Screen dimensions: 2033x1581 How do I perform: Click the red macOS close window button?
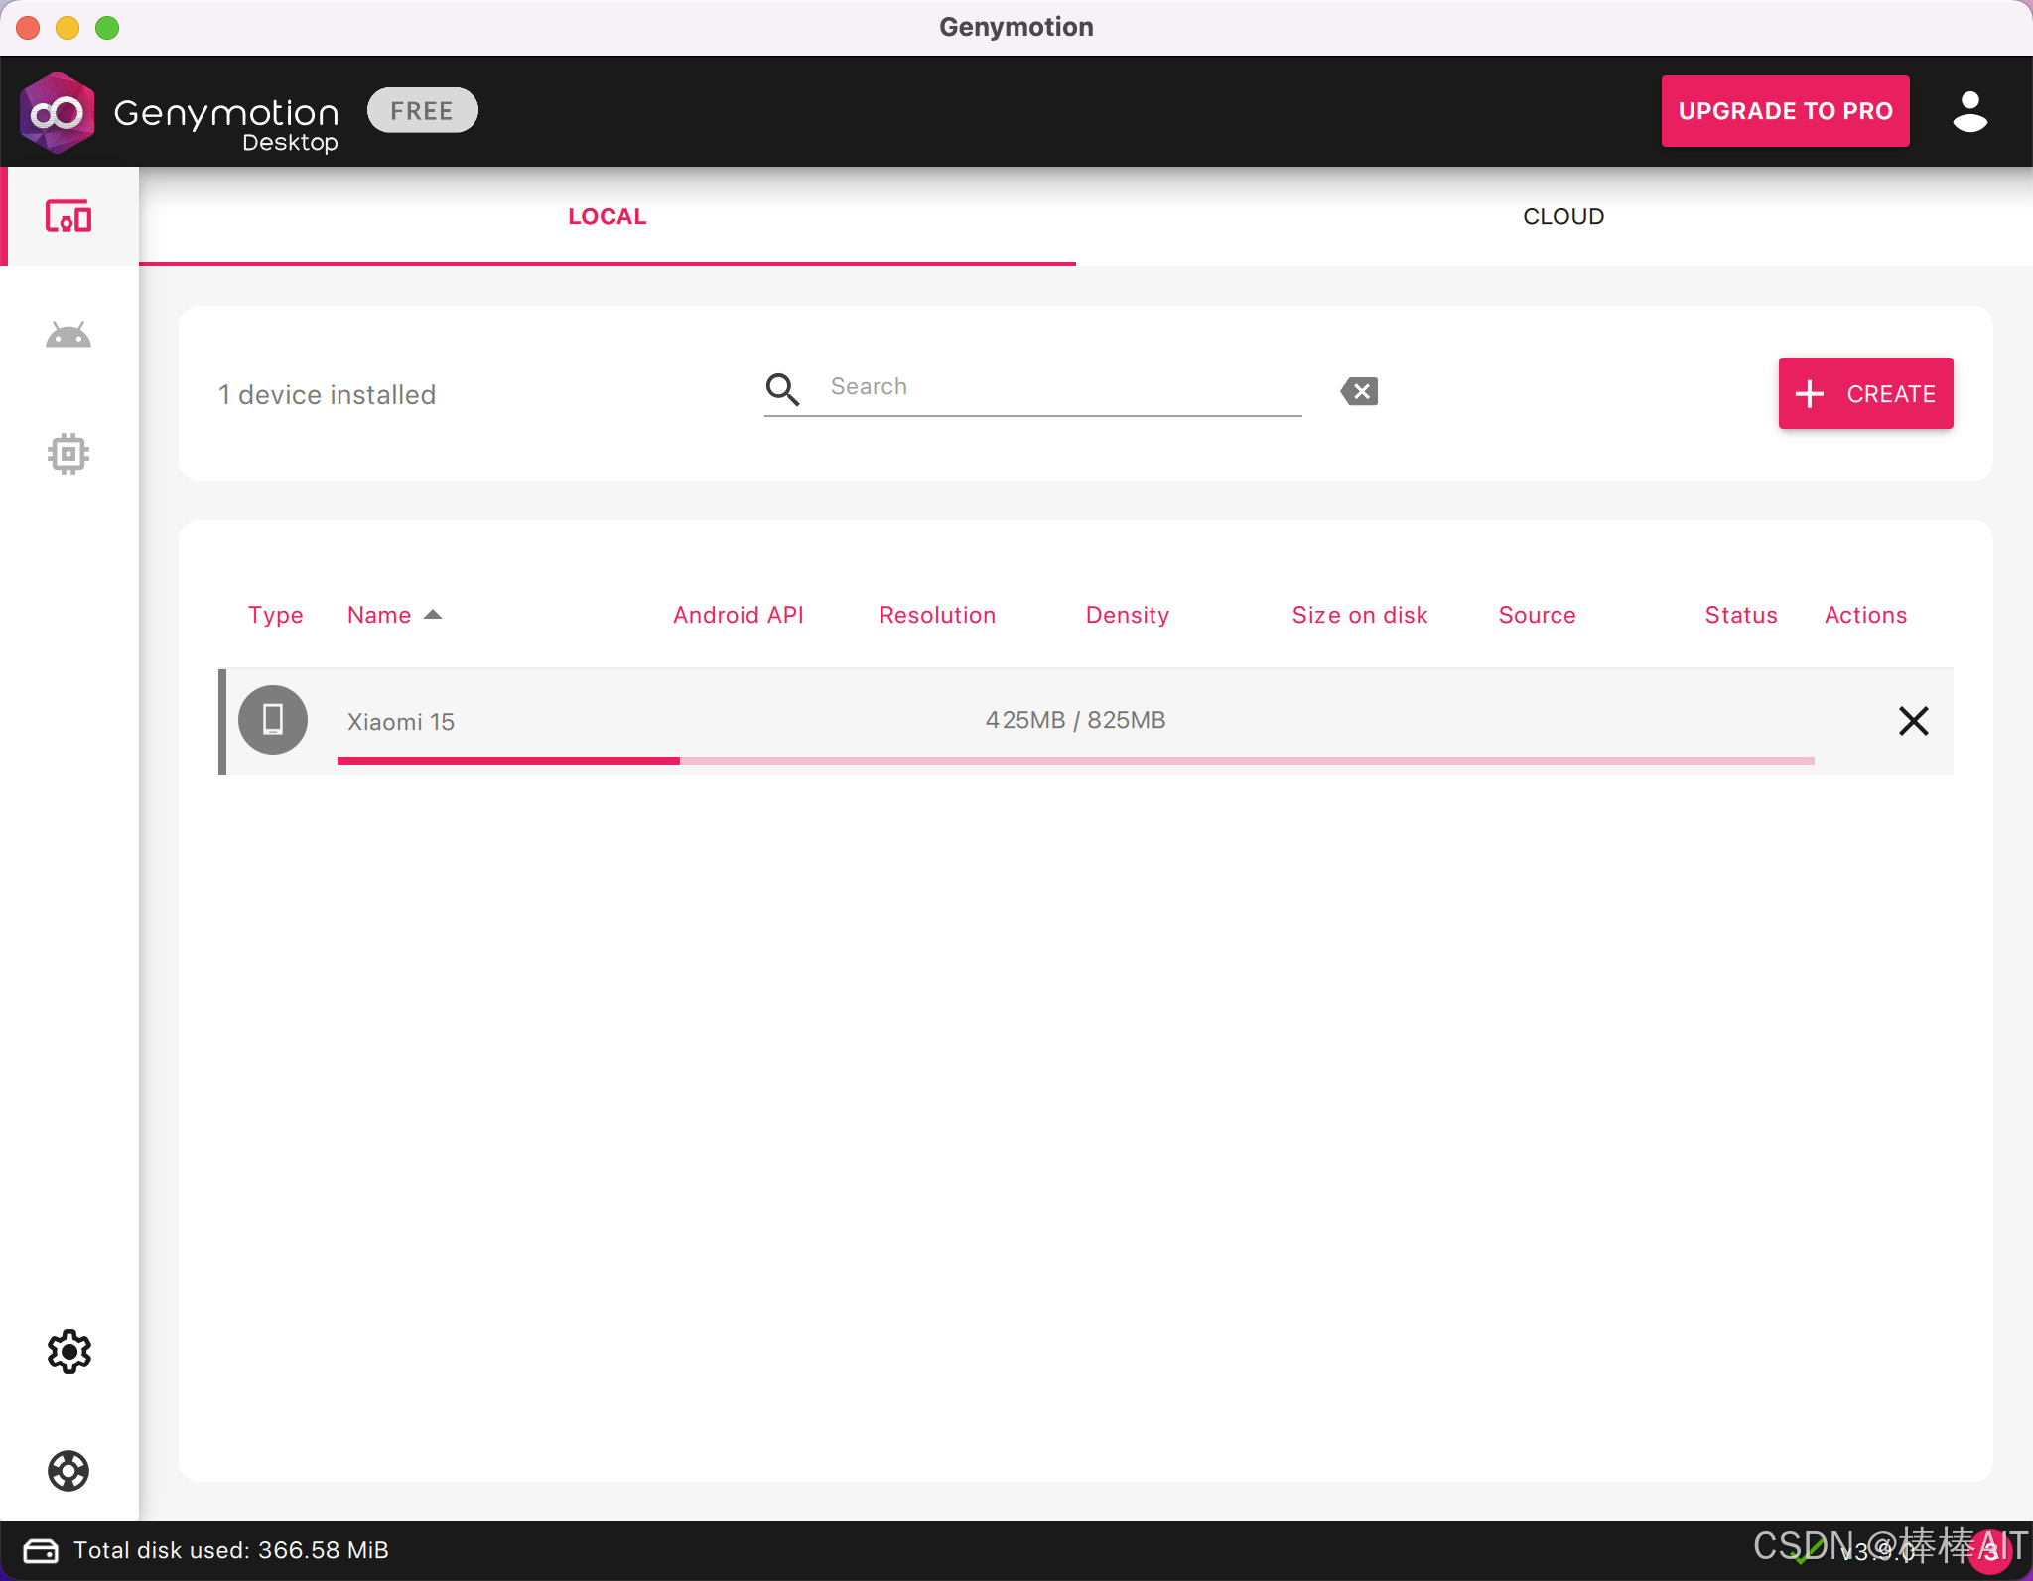point(28,28)
